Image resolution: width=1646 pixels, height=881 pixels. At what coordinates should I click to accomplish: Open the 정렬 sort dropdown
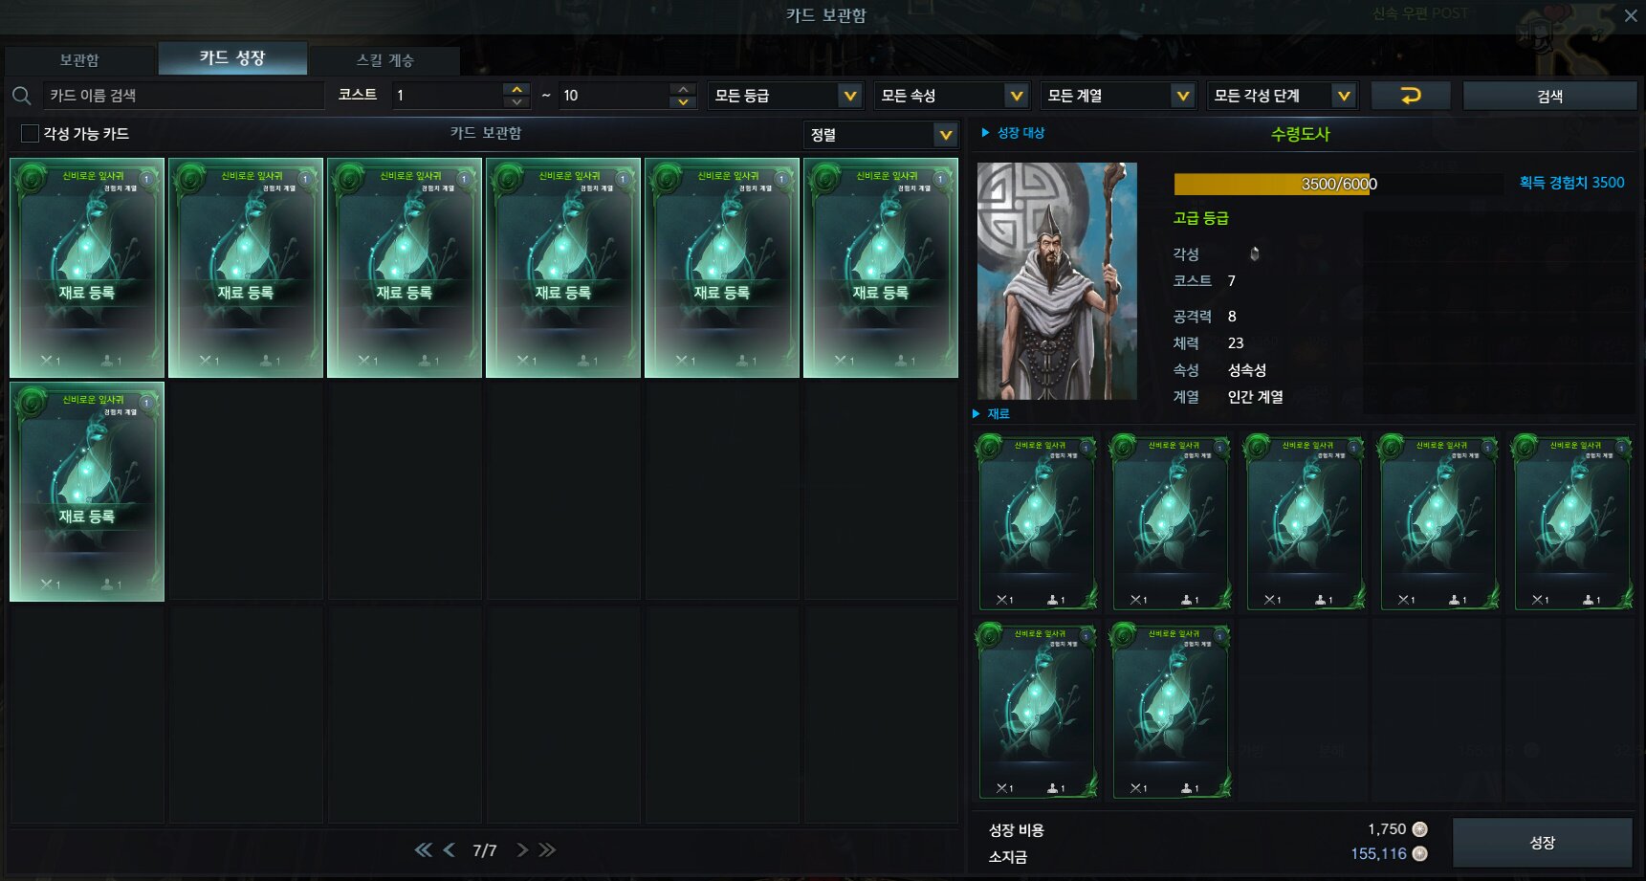click(x=881, y=135)
